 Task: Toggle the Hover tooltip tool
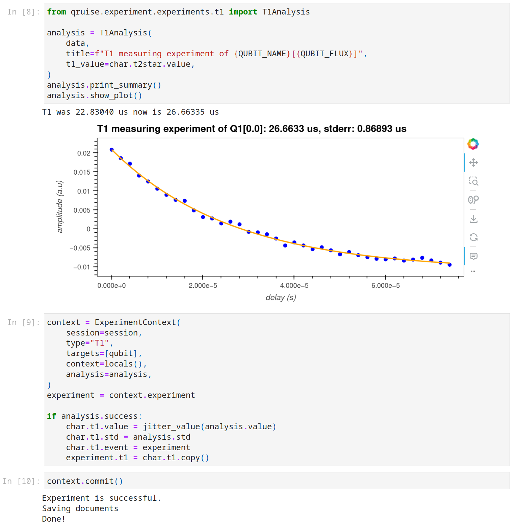473,256
